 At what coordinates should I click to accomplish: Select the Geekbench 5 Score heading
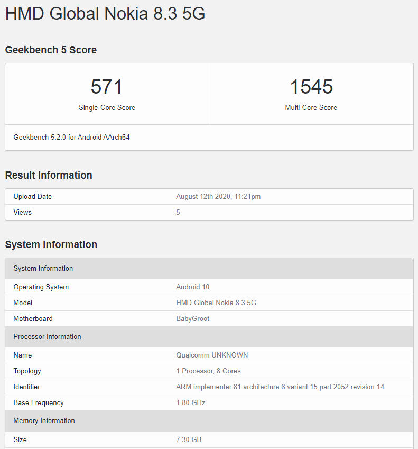click(x=51, y=50)
